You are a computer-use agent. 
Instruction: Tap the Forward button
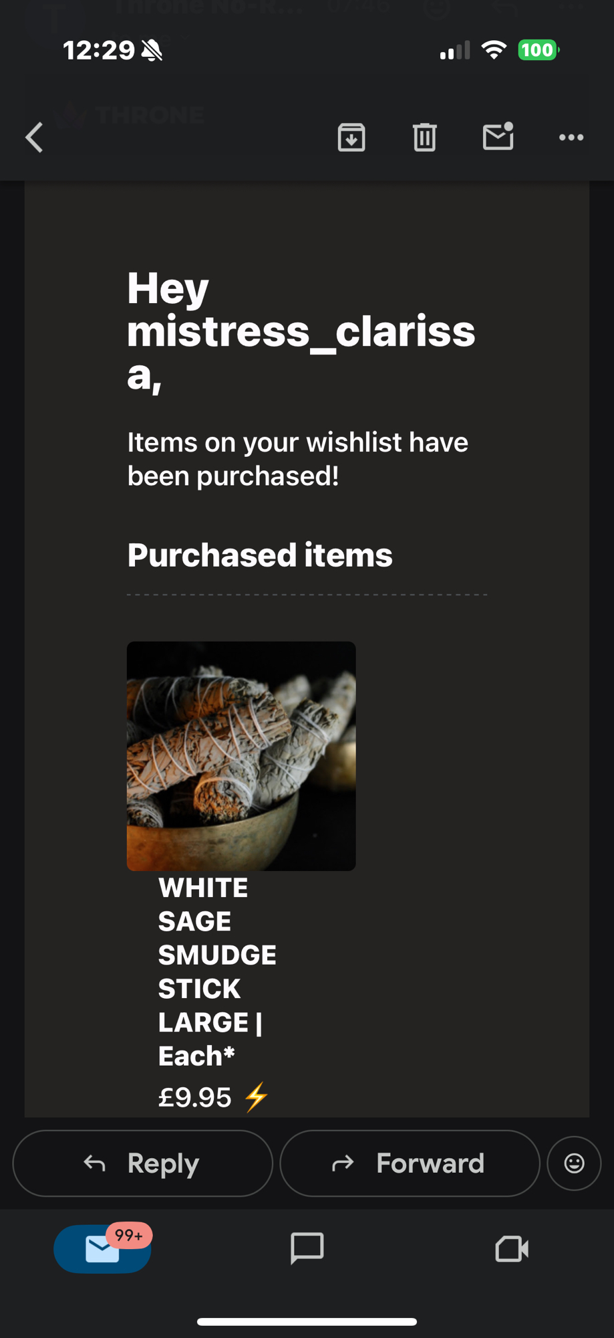coord(410,1163)
